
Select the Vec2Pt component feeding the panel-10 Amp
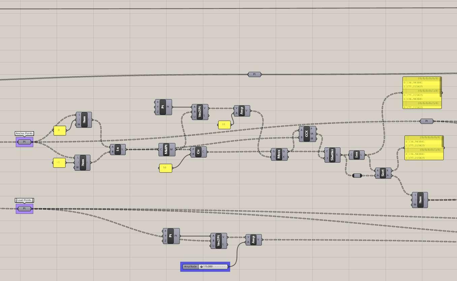[200, 112]
